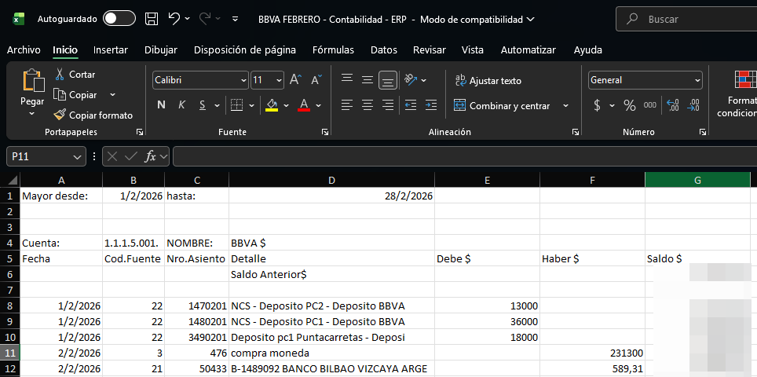
Task: Click the Pegar clipboard icon
Action: (32, 80)
